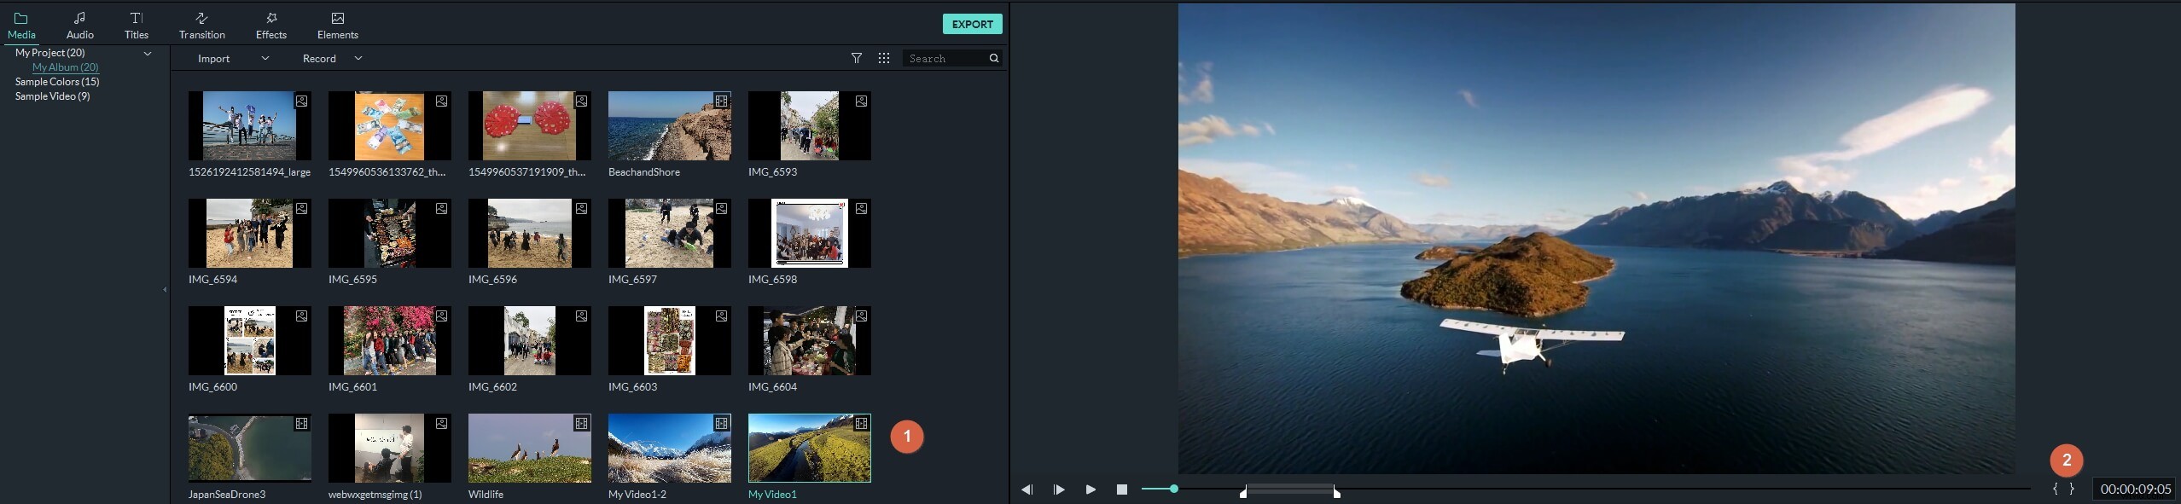
Task: Play the preview video
Action: pyautogui.click(x=1090, y=490)
